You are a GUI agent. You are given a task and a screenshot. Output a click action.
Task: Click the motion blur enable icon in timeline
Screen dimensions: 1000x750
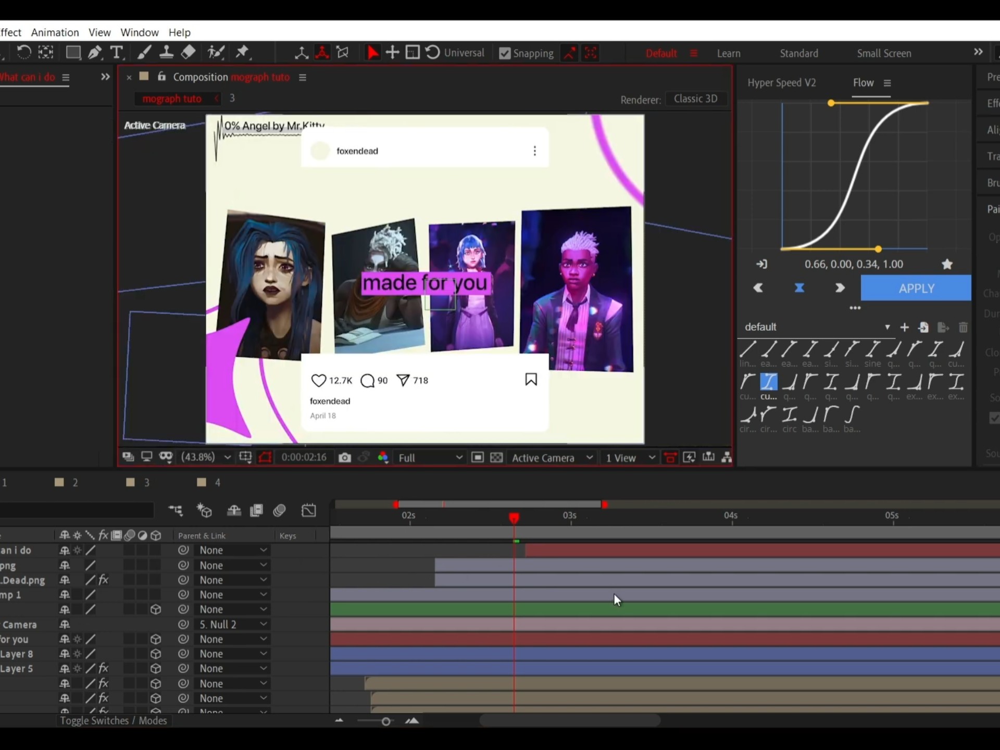click(x=280, y=510)
